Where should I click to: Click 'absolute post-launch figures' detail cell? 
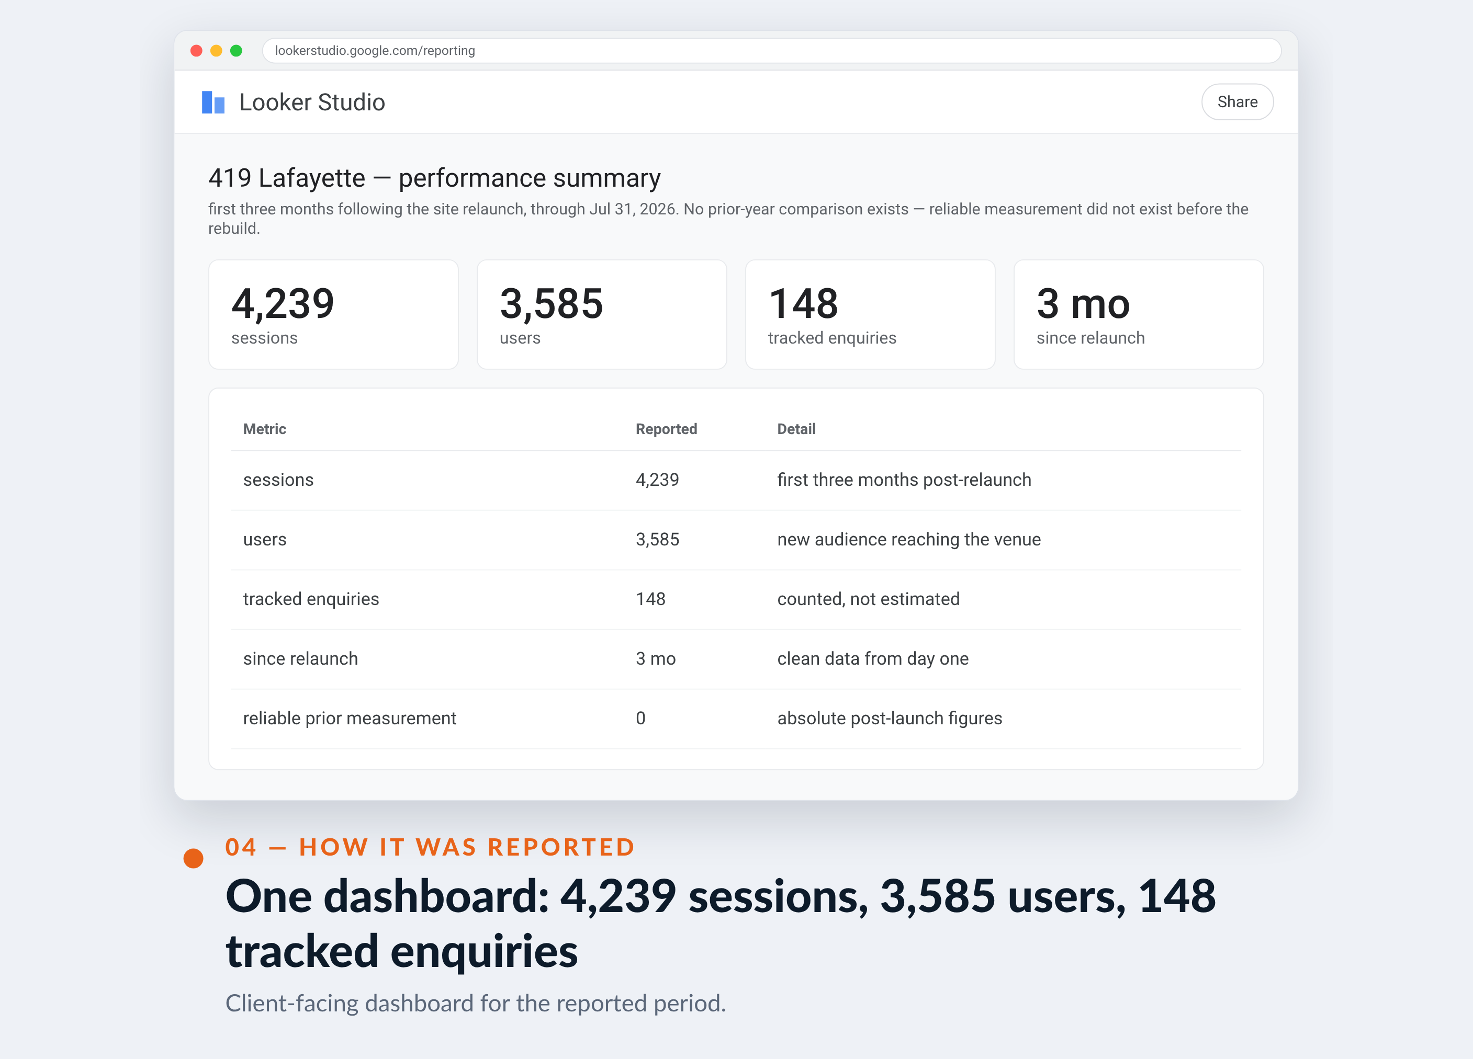point(889,719)
